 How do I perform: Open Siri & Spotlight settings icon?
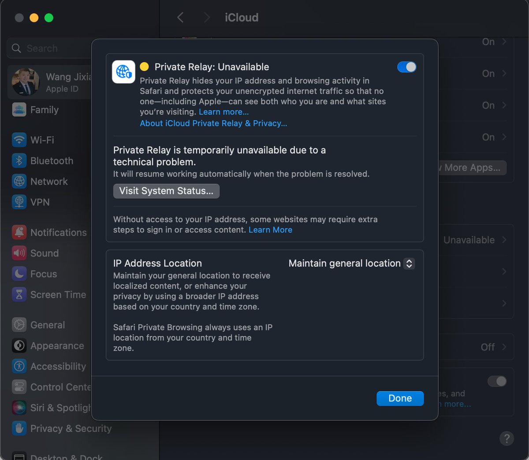coord(19,408)
